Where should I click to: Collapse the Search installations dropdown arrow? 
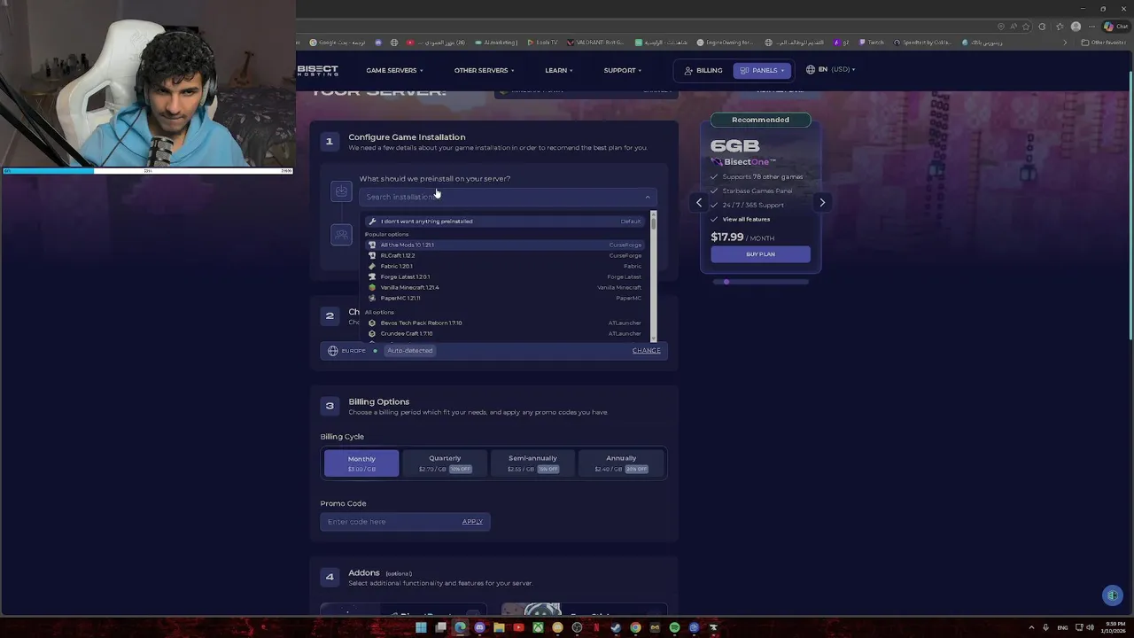648,197
